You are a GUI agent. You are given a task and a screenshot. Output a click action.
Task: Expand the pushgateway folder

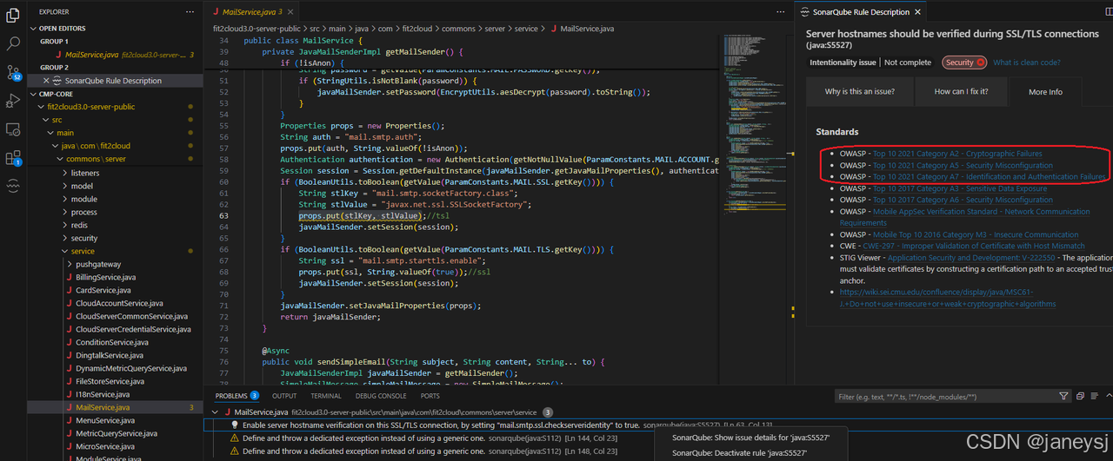coord(70,264)
